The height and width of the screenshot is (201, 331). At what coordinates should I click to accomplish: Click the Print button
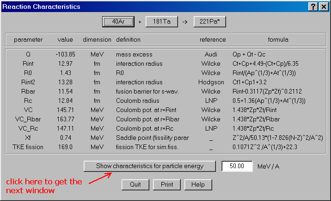(167, 184)
